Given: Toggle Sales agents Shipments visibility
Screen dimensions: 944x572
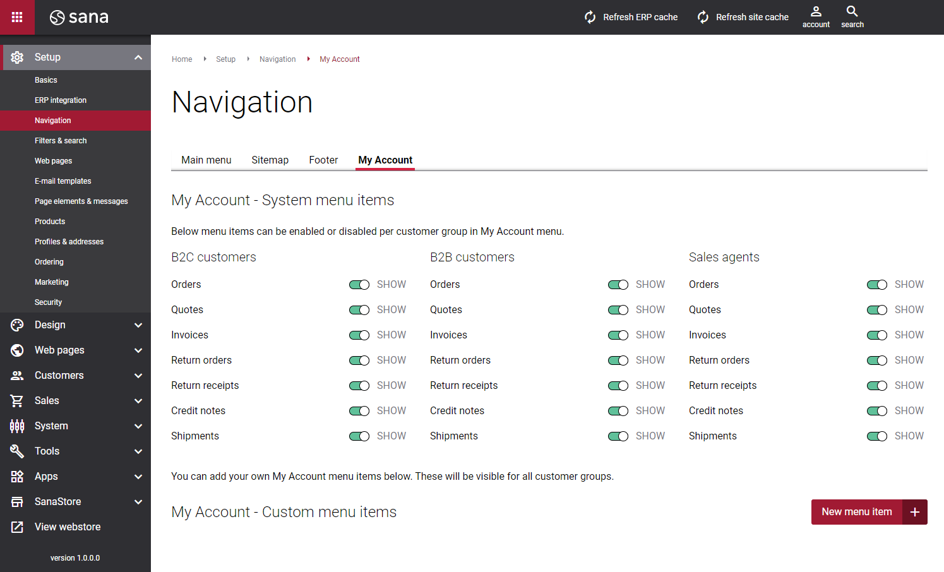Looking at the screenshot, I should point(877,436).
